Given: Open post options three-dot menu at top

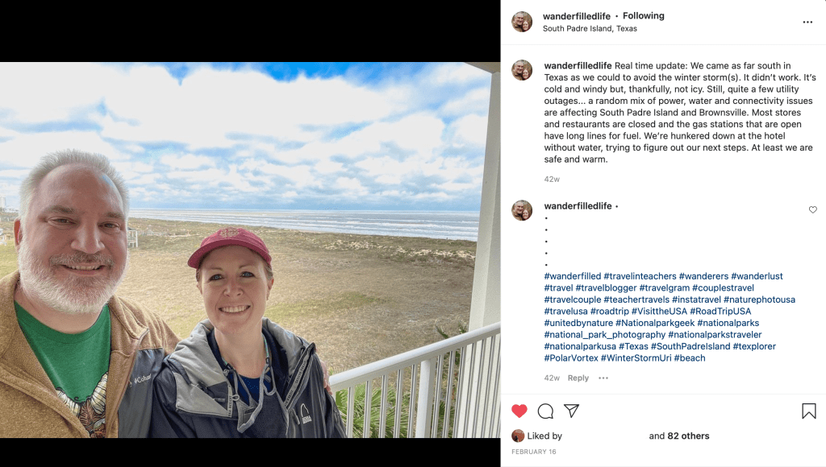Looking at the screenshot, I should (x=807, y=22).
